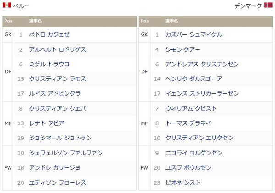Open レナト タピア player link
This screenshot has width=275, height=193.
[47, 123]
